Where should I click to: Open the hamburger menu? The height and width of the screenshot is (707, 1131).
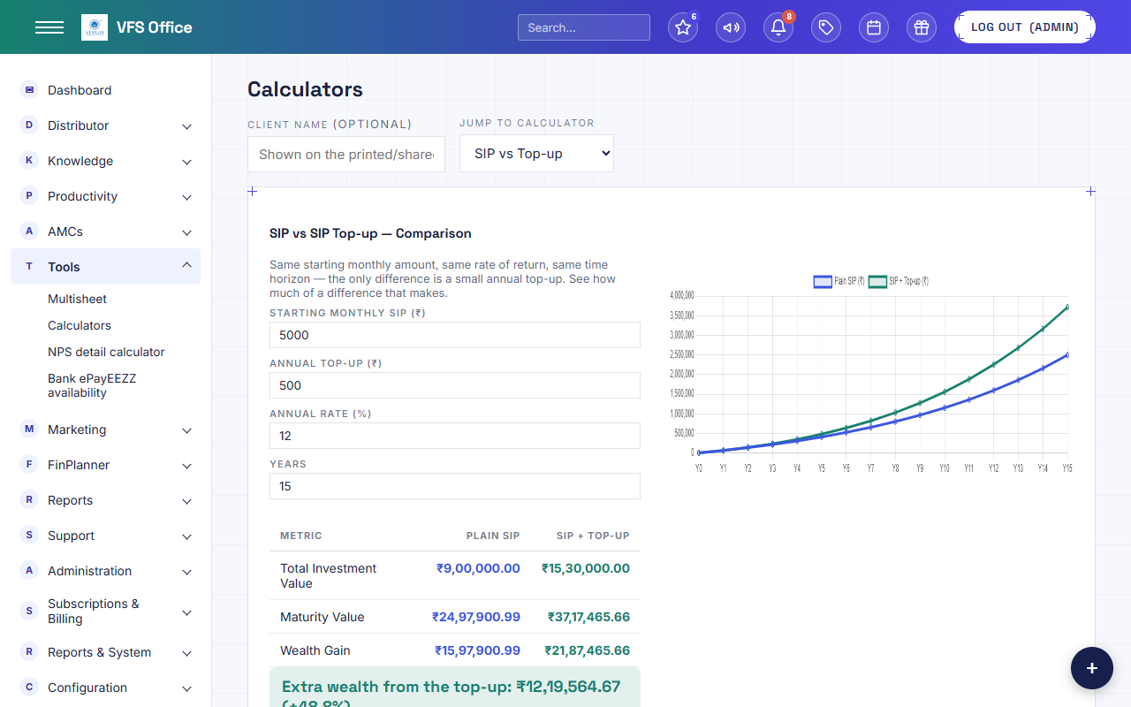(x=49, y=27)
